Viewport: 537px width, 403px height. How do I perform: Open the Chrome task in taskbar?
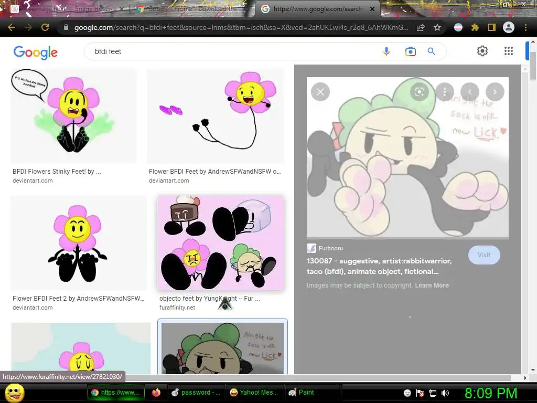point(116,393)
